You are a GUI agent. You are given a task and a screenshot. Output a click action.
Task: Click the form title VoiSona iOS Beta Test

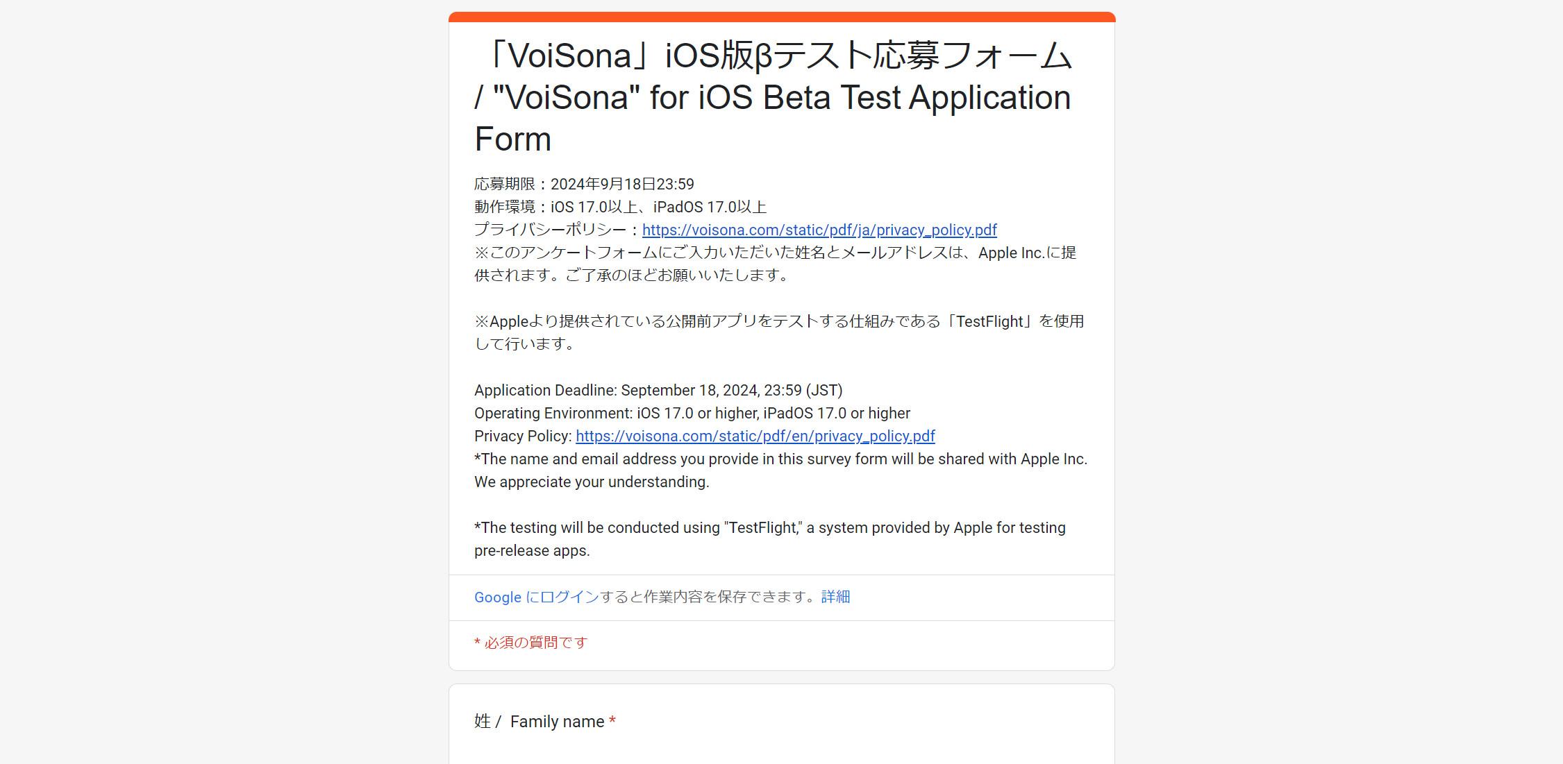[x=774, y=97]
